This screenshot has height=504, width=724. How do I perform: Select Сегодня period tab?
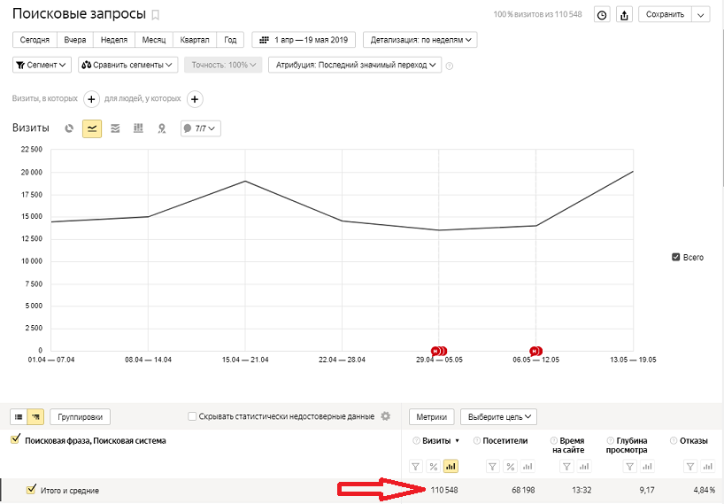(35, 40)
